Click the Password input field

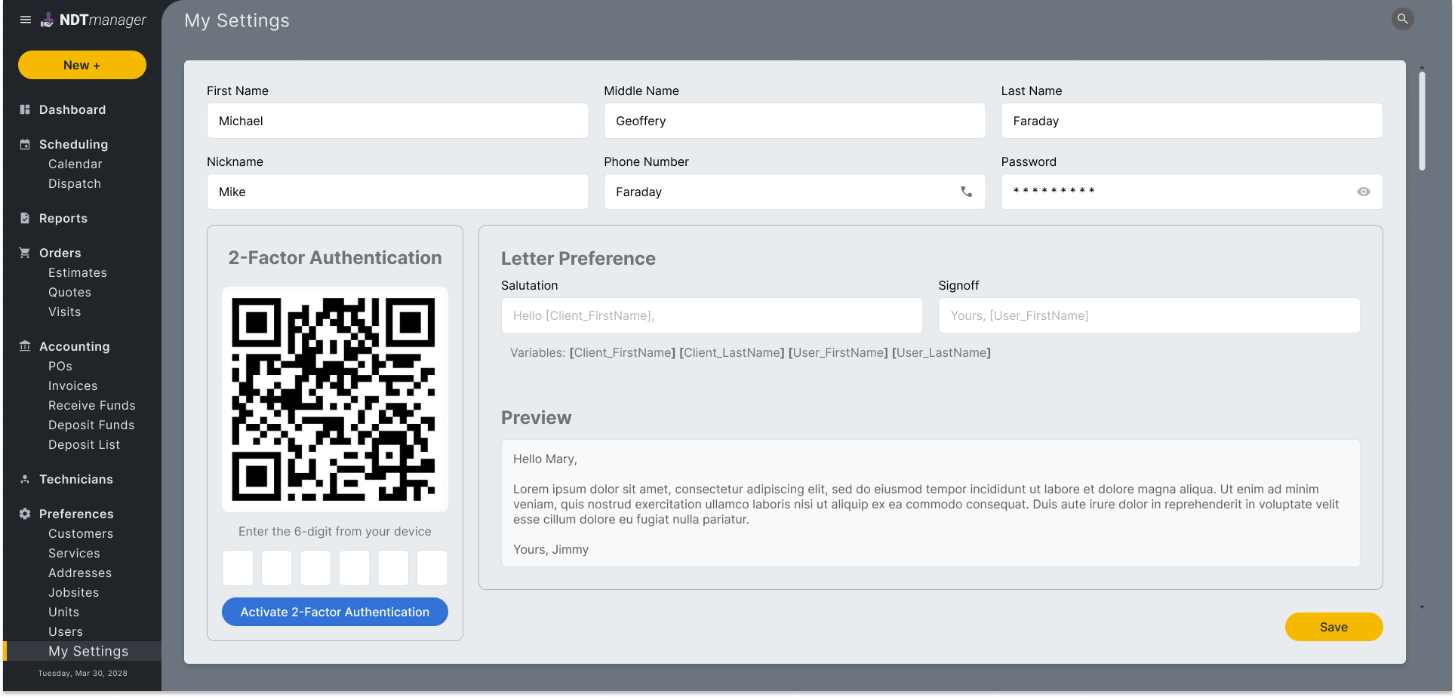[x=1192, y=192]
